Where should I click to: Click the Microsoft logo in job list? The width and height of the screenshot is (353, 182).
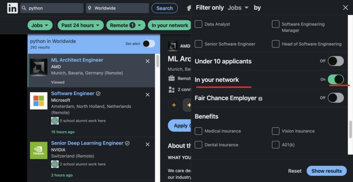click(39, 101)
